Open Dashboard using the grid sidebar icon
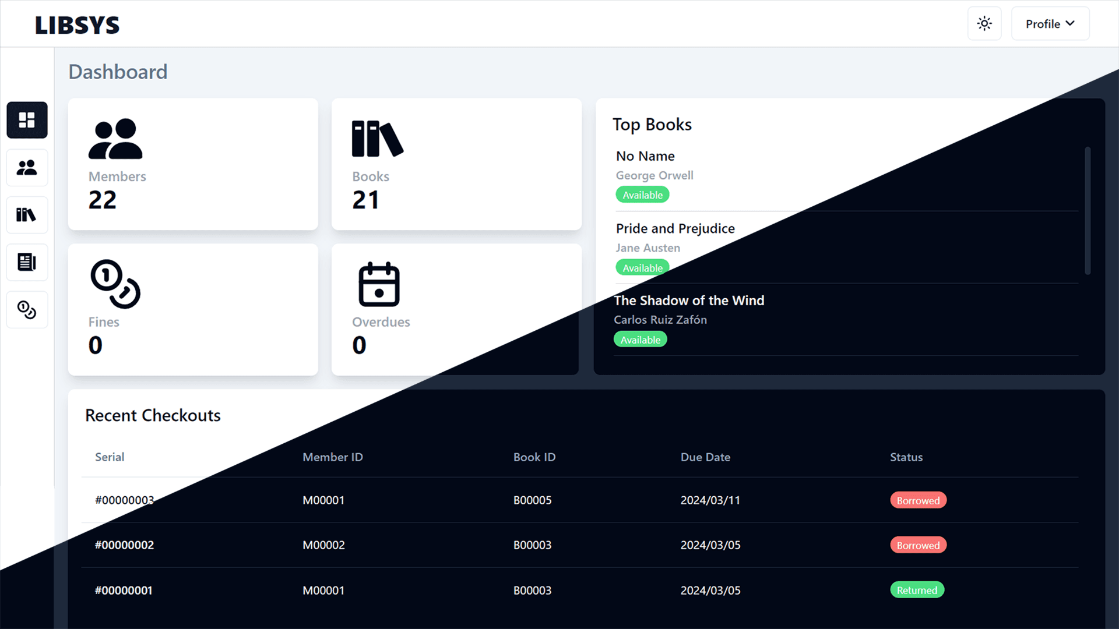Viewport: 1119px width, 629px height. pos(27,120)
